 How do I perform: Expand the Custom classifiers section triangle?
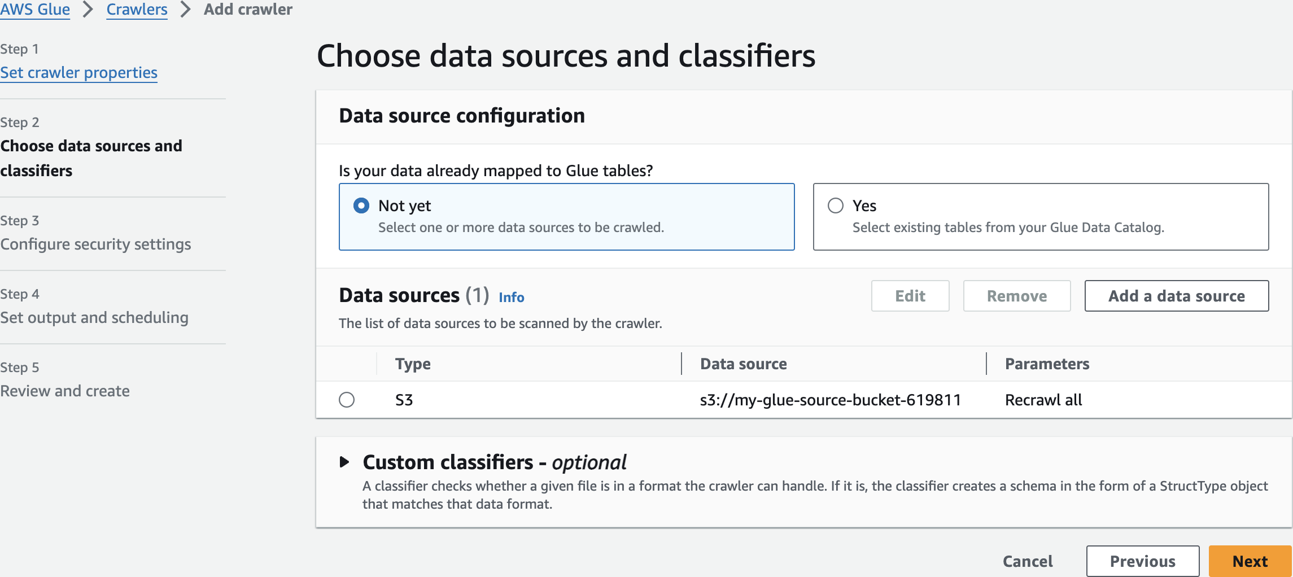pyautogui.click(x=344, y=462)
